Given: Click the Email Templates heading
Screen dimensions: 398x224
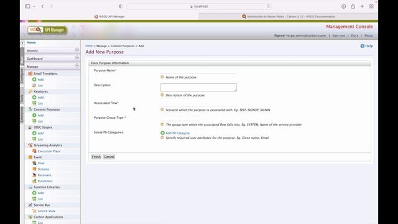Looking at the screenshot, I should click(45, 73).
